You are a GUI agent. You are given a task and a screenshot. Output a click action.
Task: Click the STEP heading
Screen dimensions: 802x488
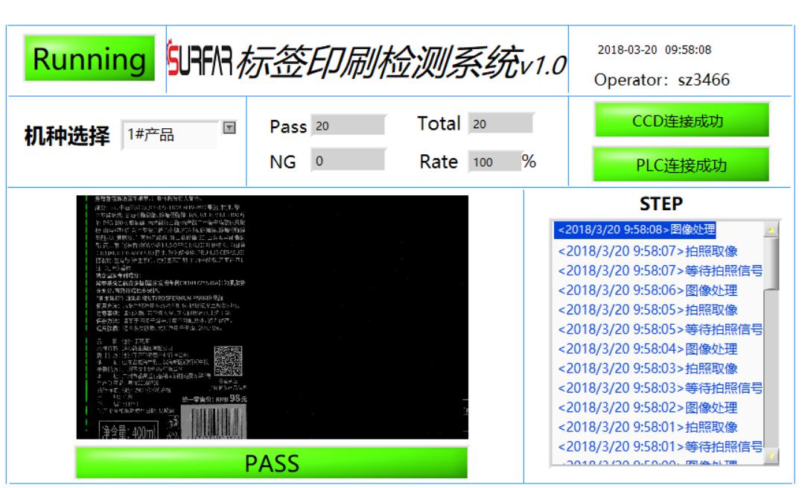(x=661, y=203)
